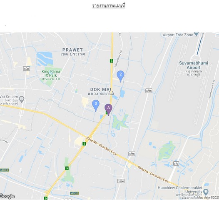Viewport: 219px width, 200px height.
Task: Select the blue map pin number 3
Action: pyautogui.click(x=96, y=105)
